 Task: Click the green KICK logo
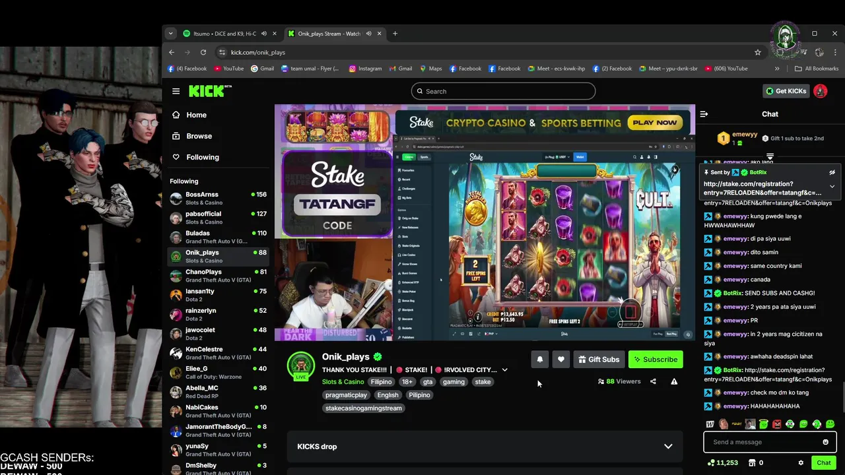click(210, 91)
